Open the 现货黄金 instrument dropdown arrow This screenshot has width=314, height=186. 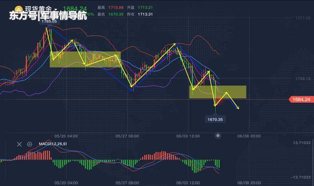coord(55,10)
